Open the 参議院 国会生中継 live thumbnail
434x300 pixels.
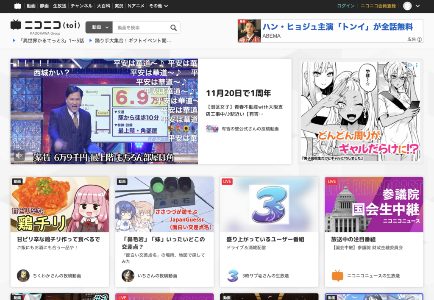pos(374,204)
